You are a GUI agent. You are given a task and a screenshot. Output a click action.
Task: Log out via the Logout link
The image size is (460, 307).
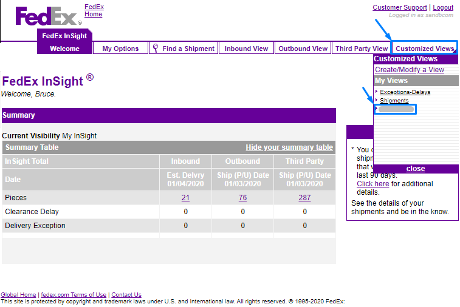pos(443,7)
